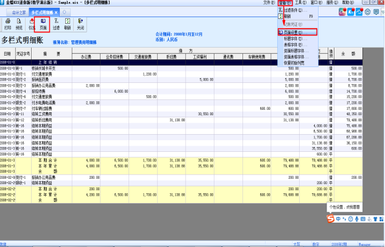The width and height of the screenshot is (385, 247).
Task: Close the 多栏式明细账 tab
Action: (x=57, y=12)
